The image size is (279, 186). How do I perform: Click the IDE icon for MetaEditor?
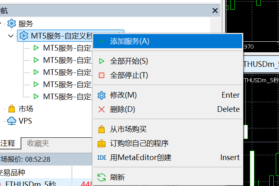(x=102, y=157)
